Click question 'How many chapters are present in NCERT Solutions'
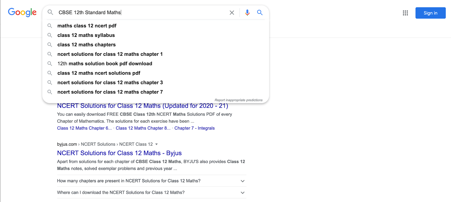 click(129, 181)
